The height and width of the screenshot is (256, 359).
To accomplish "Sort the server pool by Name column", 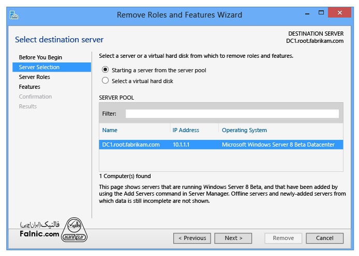I will pyautogui.click(x=110, y=130).
